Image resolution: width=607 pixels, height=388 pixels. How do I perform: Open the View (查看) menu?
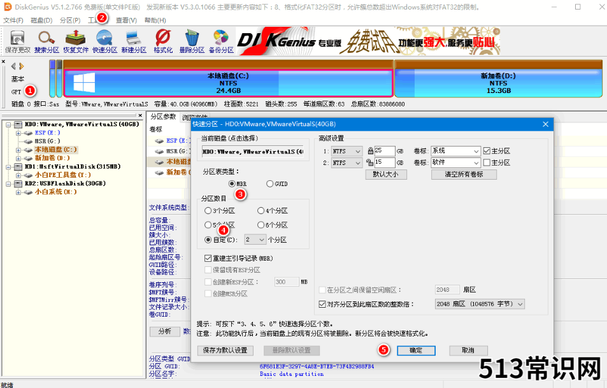click(x=126, y=20)
